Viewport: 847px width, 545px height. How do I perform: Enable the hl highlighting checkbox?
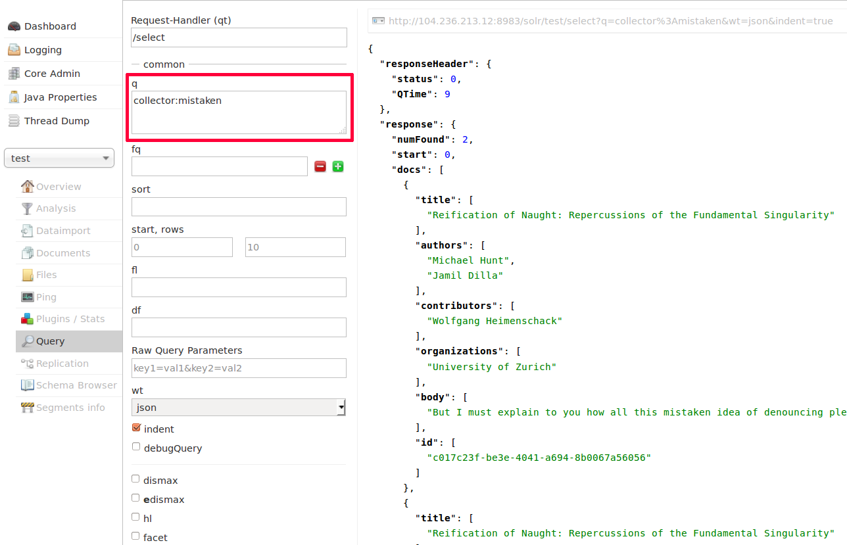pos(135,517)
